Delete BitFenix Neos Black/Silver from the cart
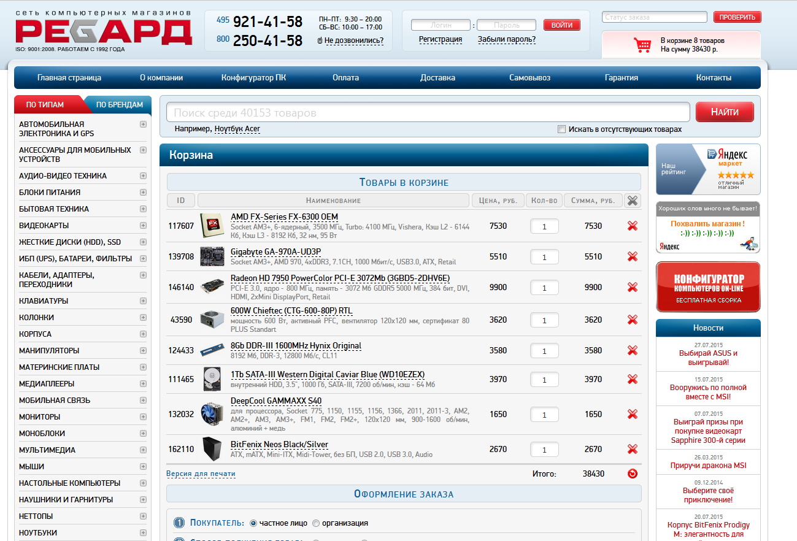The width and height of the screenshot is (797, 541). 633,449
